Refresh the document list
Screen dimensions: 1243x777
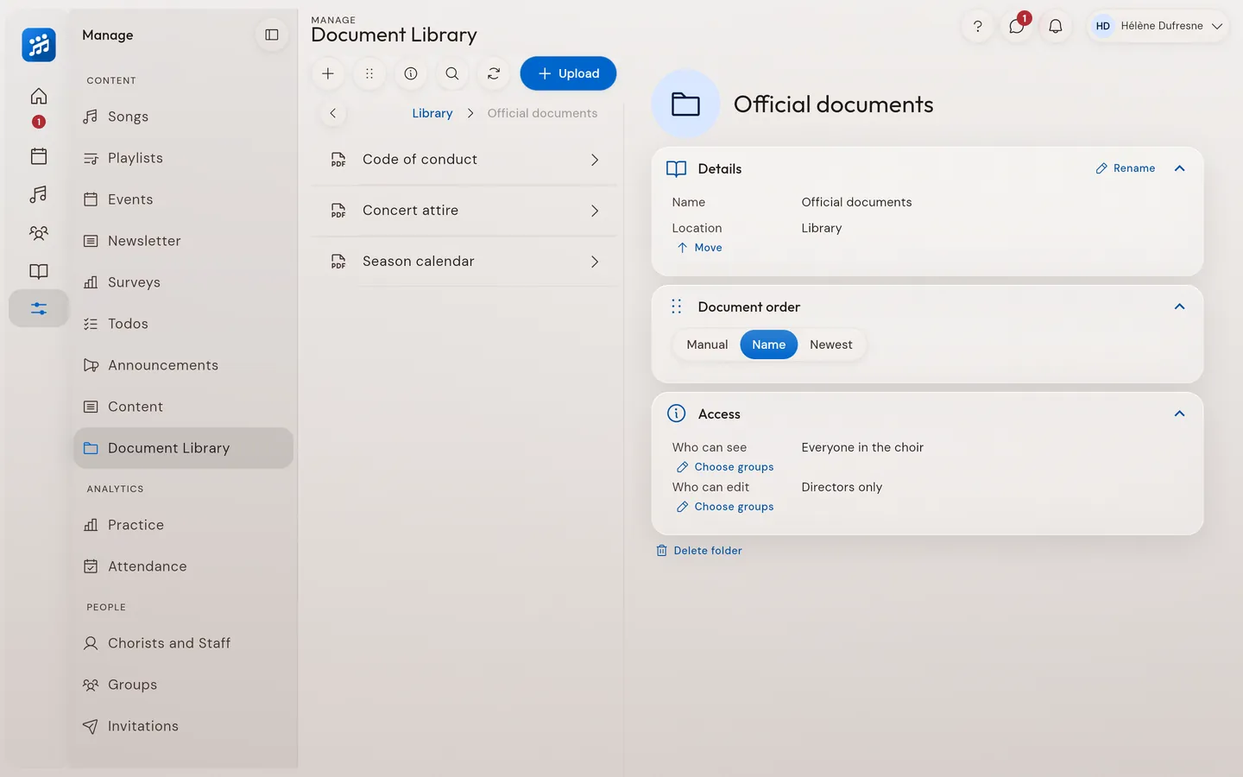click(x=494, y=73)
